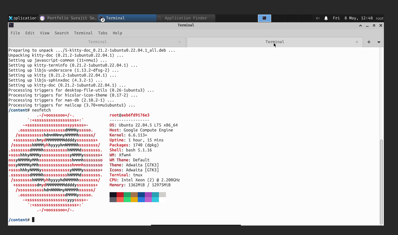The height and width of the screenshot is (235, 398).
Task: Click the OS: Ubuntu 22.04.5 LTS line
Action: 144,125
